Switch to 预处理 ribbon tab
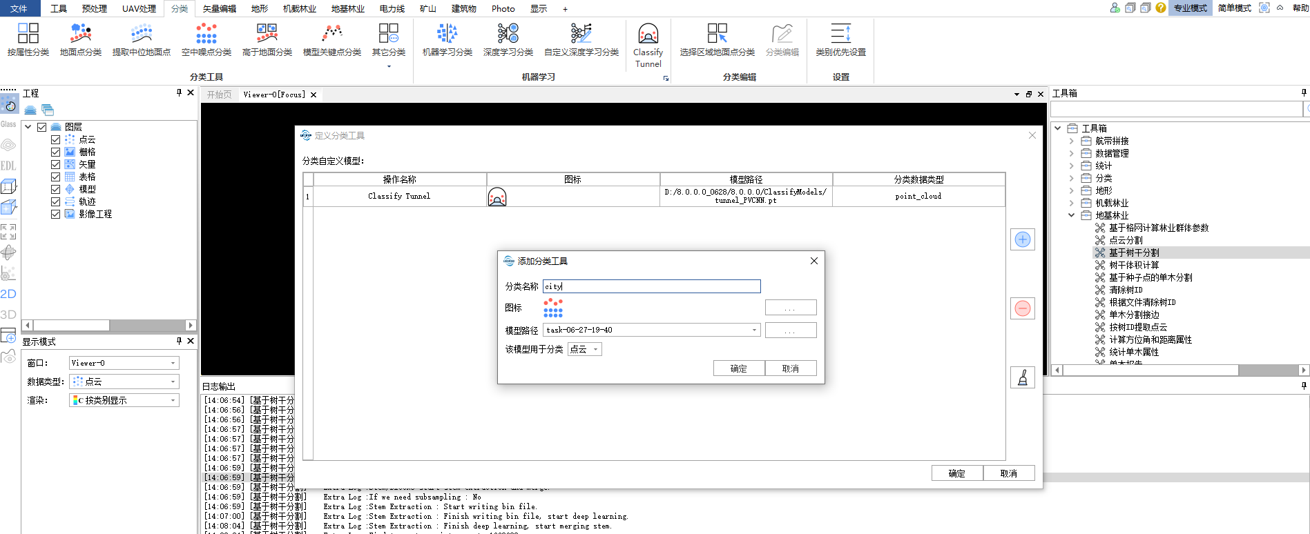The image size is (1310, 534). click(95, 8)
